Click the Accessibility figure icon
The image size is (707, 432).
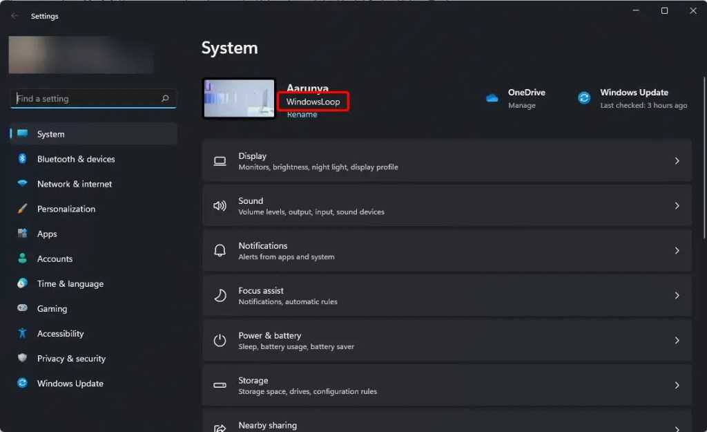click(23, 333)
